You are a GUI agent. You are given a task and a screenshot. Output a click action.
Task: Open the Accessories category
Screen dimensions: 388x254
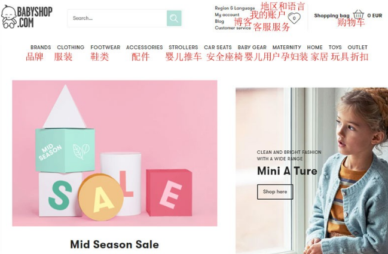click(x=144, y=47)
